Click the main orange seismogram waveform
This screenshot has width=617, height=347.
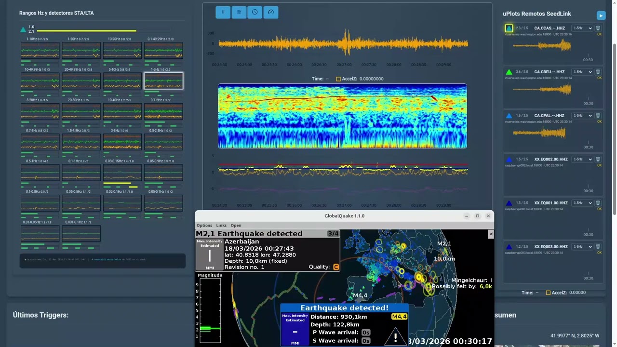343,44
